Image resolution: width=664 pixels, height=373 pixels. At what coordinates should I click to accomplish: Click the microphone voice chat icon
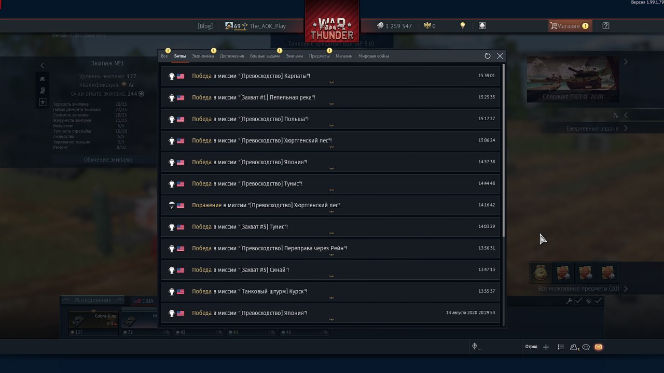474,347
